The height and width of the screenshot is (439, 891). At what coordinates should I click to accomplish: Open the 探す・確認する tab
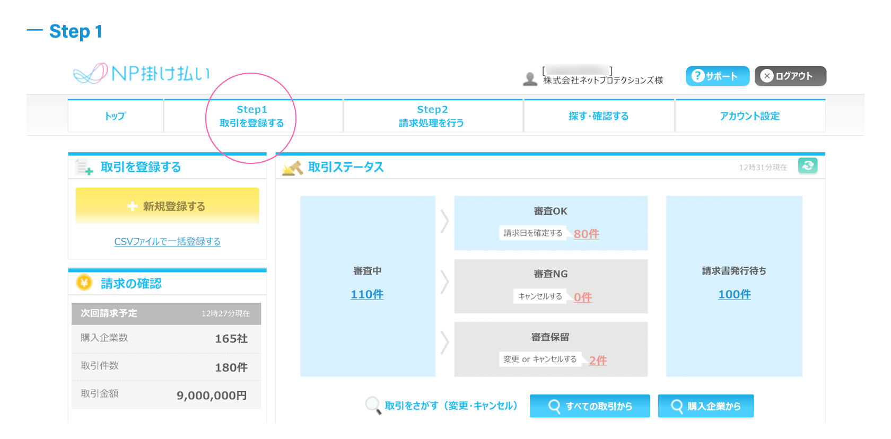tap(599, 116)
